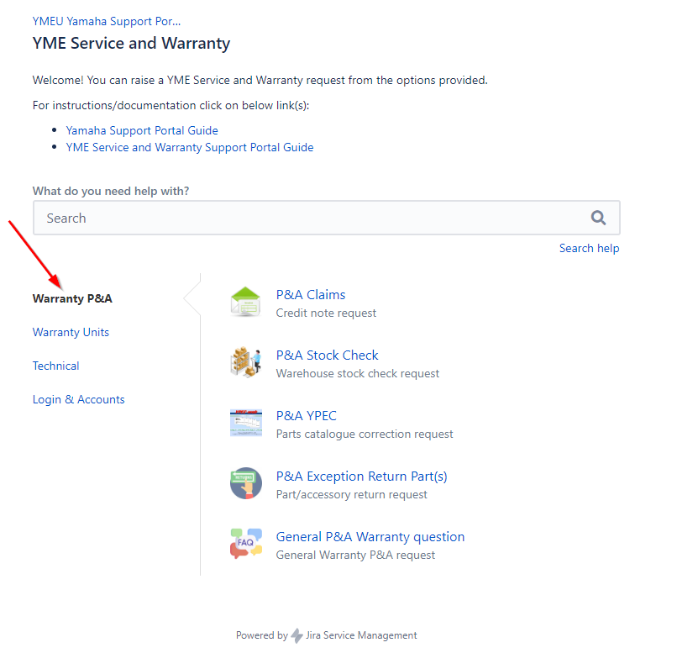Click the 'Warehouse stock check request' description
Viewport: 677px width, 653px height.
(x=358, y=374)
